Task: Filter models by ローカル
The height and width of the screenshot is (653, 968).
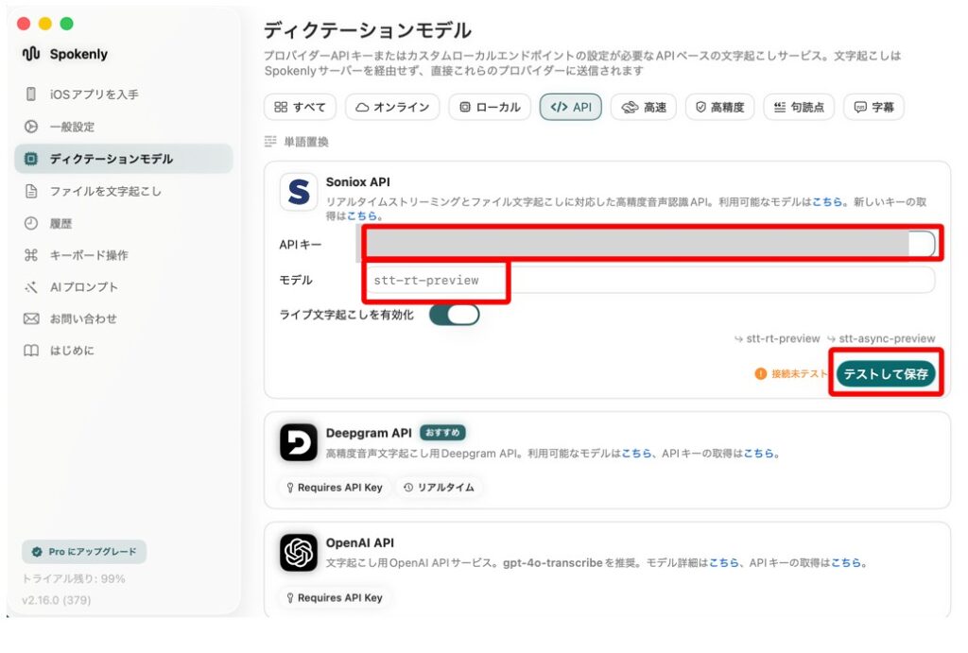Action: [489, 108]
